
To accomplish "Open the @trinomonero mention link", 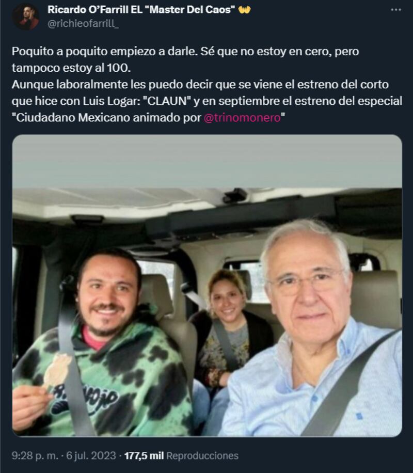I will pyautogui.click(x=242, y=118).
